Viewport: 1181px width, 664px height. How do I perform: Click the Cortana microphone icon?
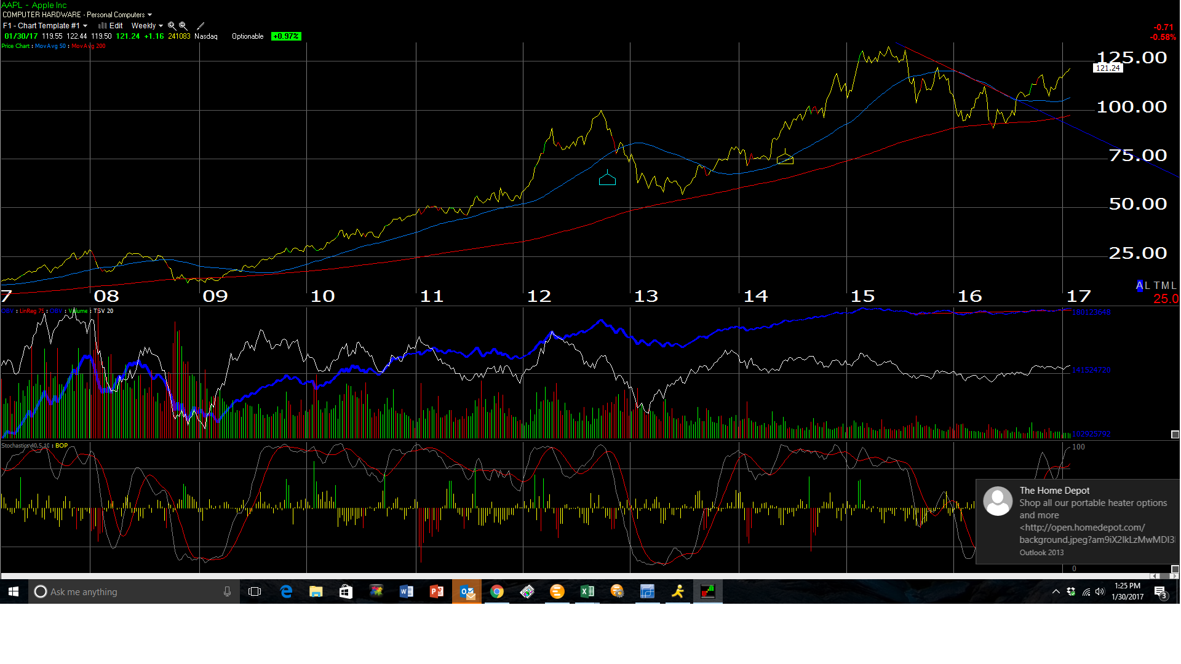coord(227,591)
